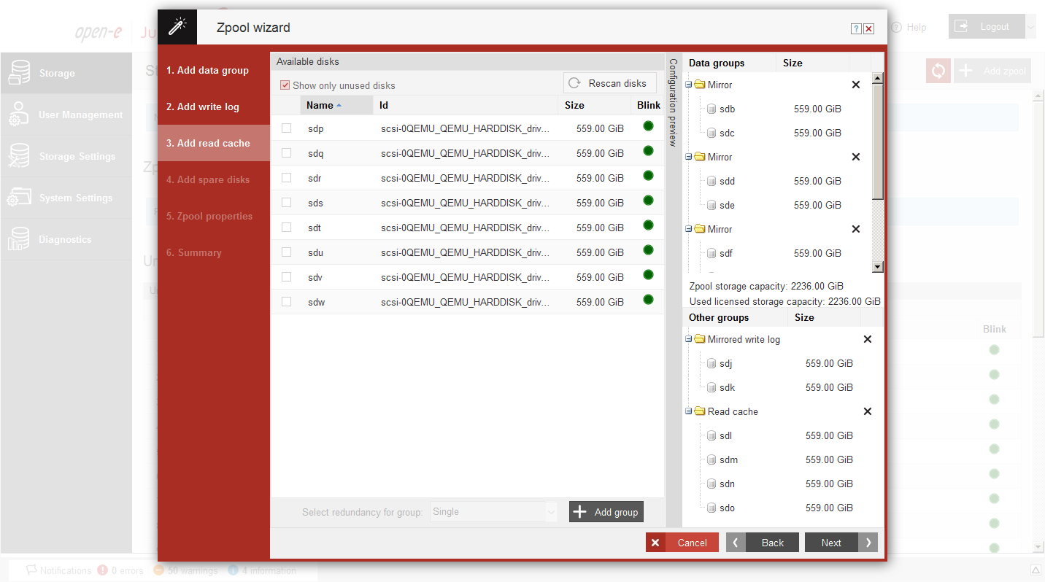Click the Add group button
Viewport: 1045px width, 582px height.
606,512
